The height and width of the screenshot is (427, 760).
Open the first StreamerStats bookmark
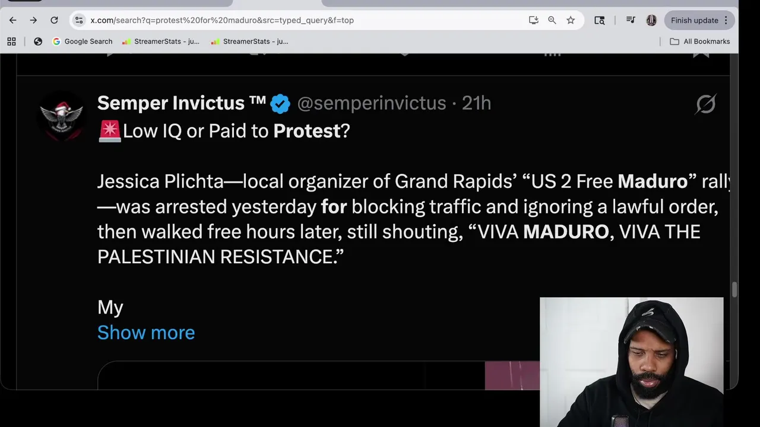(161, 42)
